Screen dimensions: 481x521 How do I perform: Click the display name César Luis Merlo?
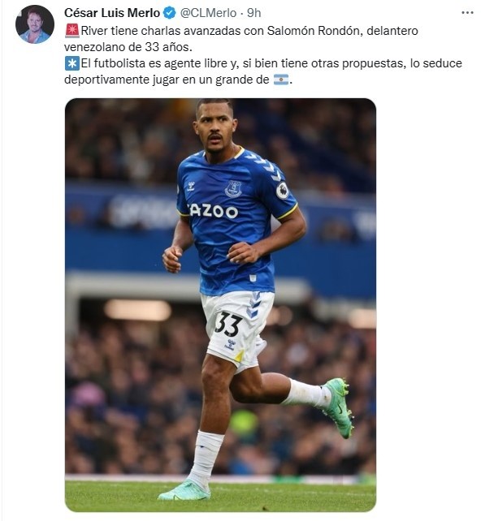[112, 13]
